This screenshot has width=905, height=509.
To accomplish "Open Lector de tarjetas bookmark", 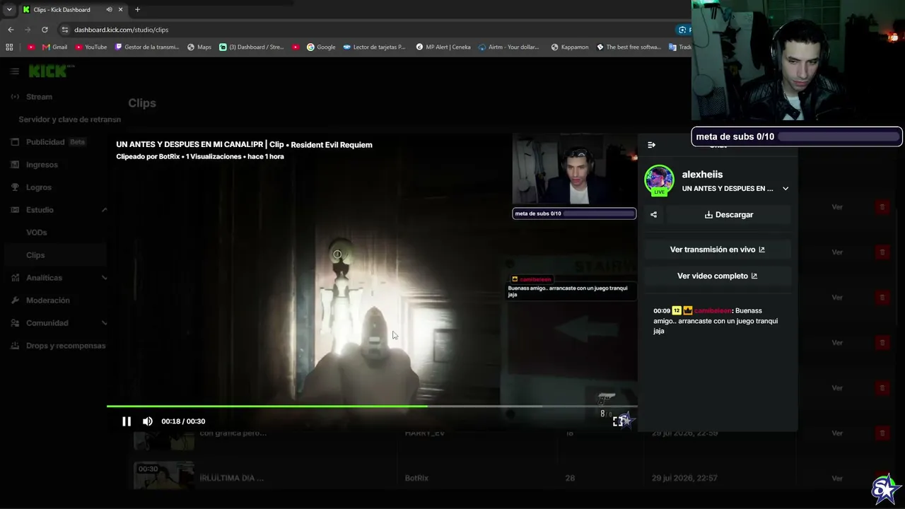I will tap(375, 47).
